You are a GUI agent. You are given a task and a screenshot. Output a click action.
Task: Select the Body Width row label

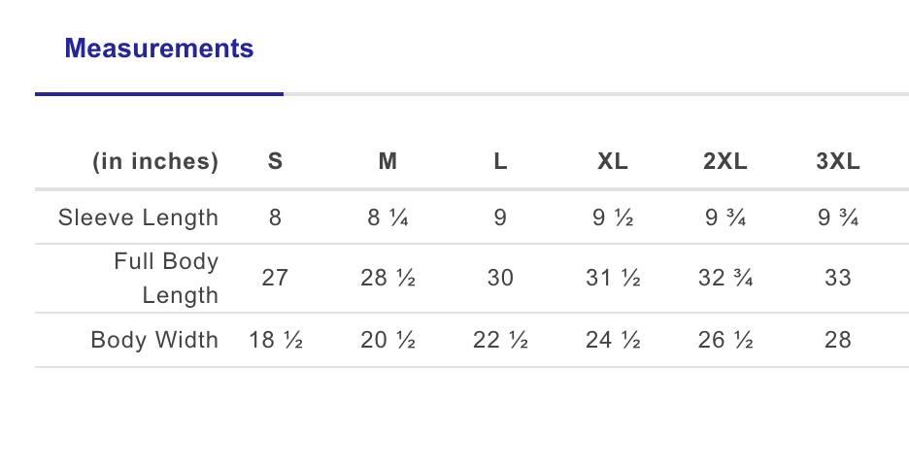154,341
